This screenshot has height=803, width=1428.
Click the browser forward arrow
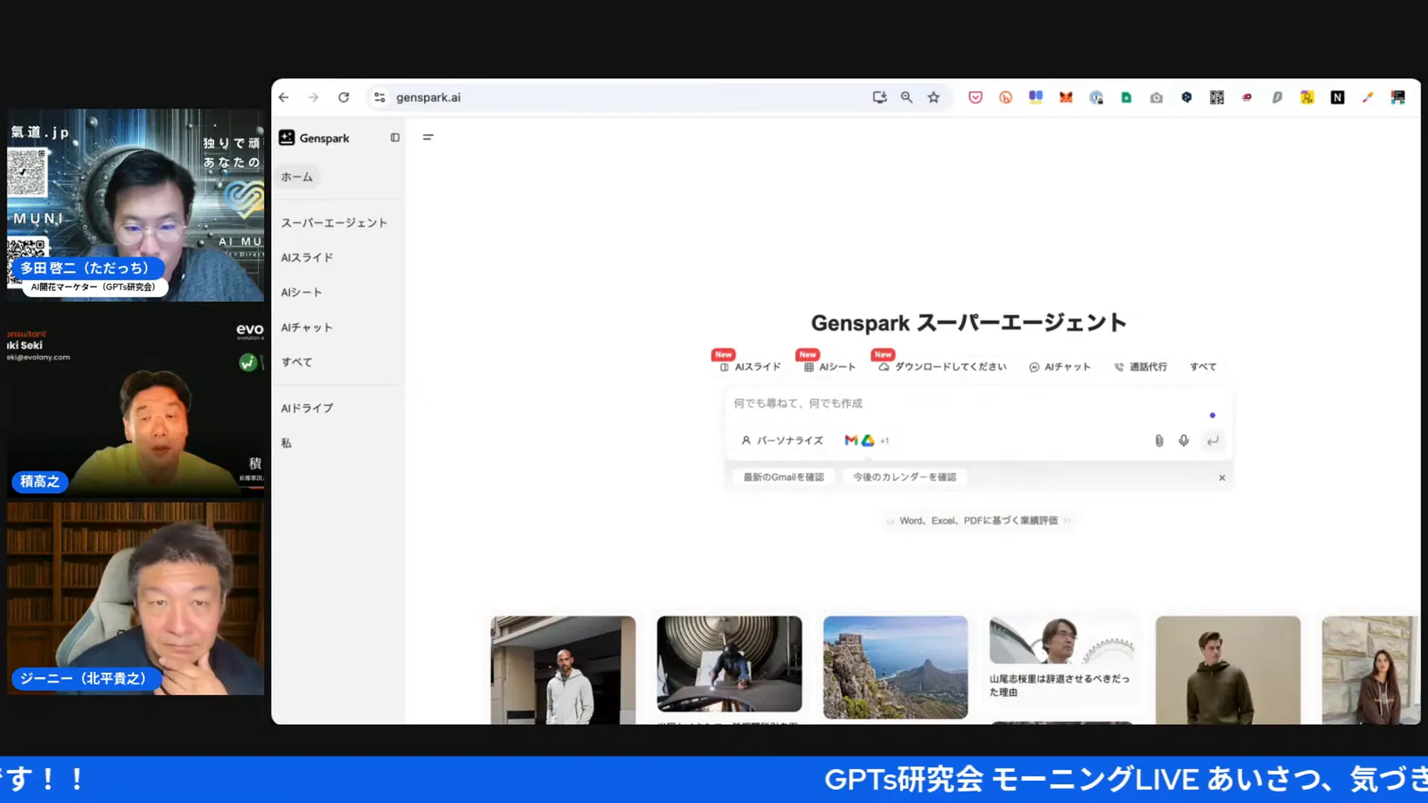tap(313, 97)
